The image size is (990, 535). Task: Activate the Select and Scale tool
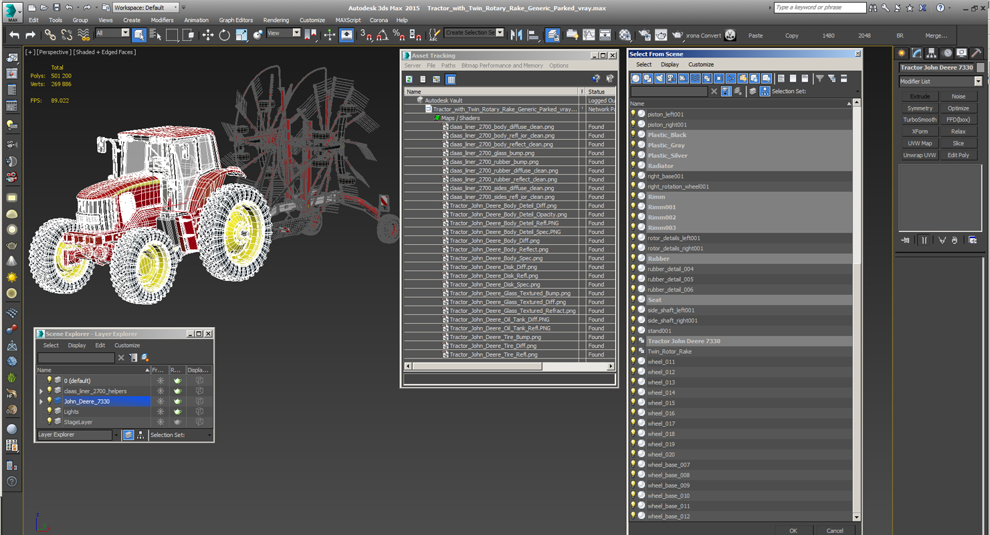(x=241, y=35)
